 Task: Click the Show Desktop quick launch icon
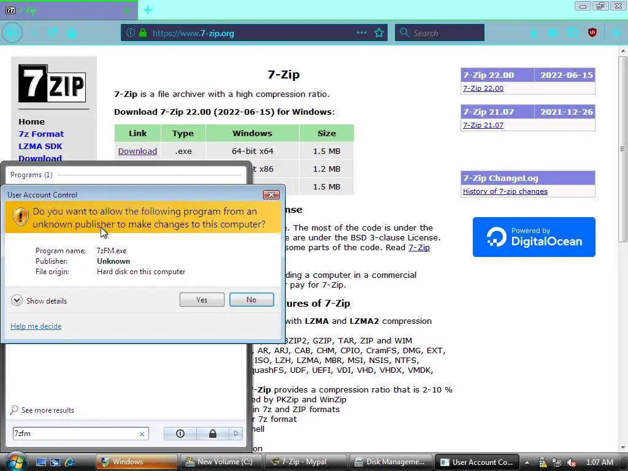(x=41, y=462)
